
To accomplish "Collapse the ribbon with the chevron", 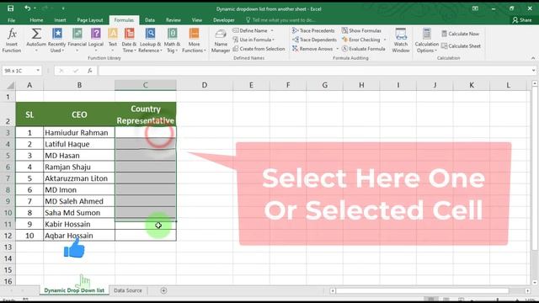I will pos(533,58).
